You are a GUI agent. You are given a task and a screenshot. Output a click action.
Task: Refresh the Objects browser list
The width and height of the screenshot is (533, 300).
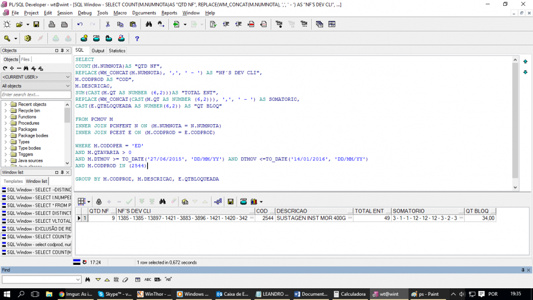tap(5, 68)
